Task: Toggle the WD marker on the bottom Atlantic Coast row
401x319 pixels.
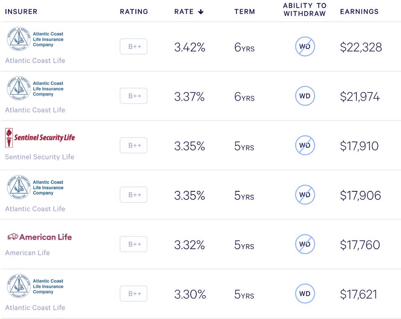Action: (x=305, y=293)
